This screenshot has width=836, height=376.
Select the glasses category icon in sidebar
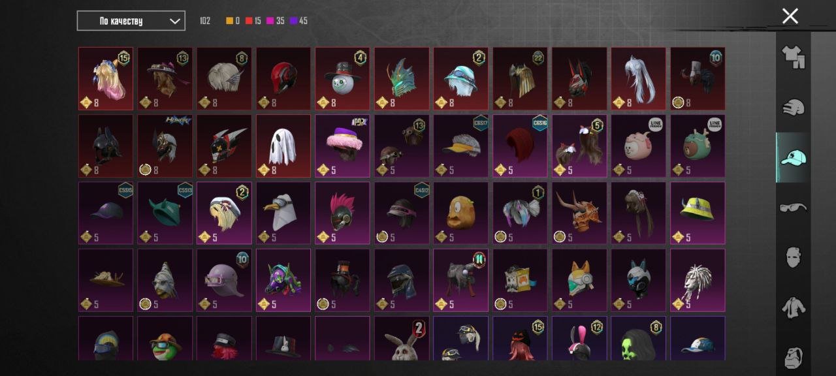(x=794, y=208)
